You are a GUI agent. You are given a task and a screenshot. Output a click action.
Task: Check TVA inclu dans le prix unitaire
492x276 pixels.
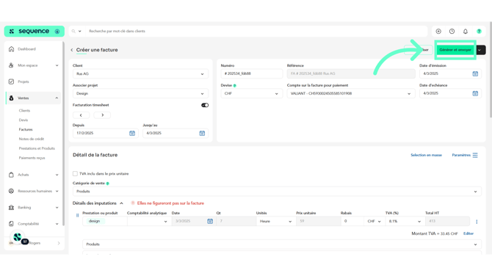click(x=75, y=173)
